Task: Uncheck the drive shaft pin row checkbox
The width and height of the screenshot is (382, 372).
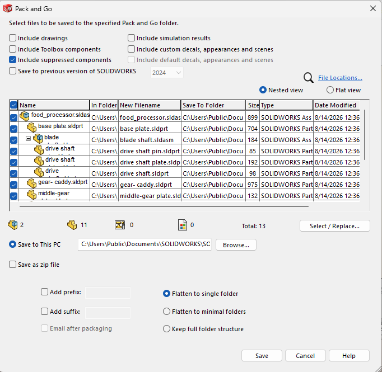Action: (13, 152)
